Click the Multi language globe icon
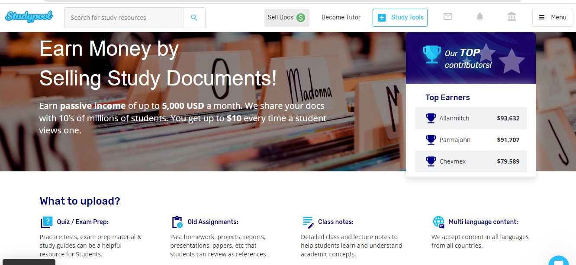The height and width of the screenshot is (265, 576). click(x=439, y=222)
